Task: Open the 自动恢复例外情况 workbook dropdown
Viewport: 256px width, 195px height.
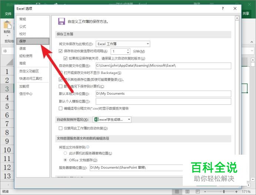Action: tap(112, 120)
